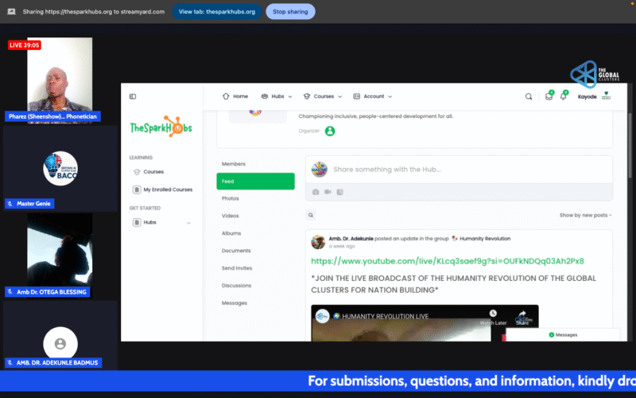Viewport: 636px width, 398px height.
Task: Click the green organizer avatar icon
Action: click(x=330, y=131)
